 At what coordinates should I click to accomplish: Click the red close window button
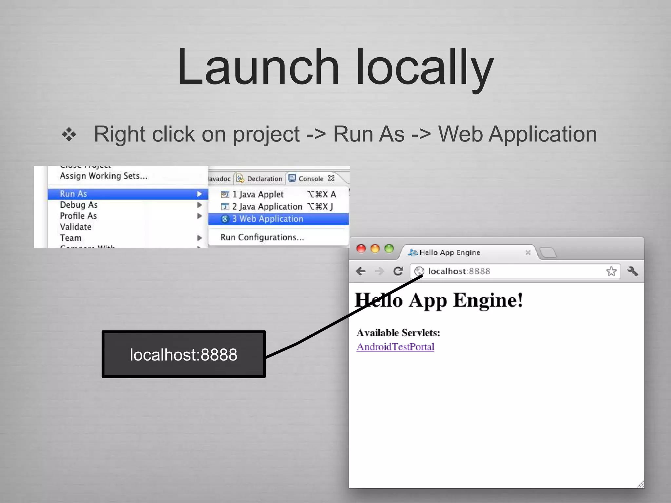(361, 249)
